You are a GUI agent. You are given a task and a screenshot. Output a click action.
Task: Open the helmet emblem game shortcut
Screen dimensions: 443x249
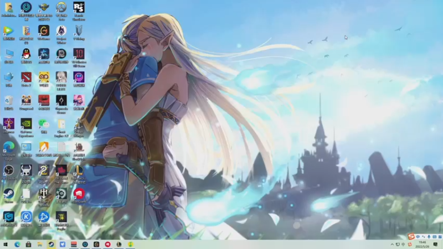tap(44, 194)
